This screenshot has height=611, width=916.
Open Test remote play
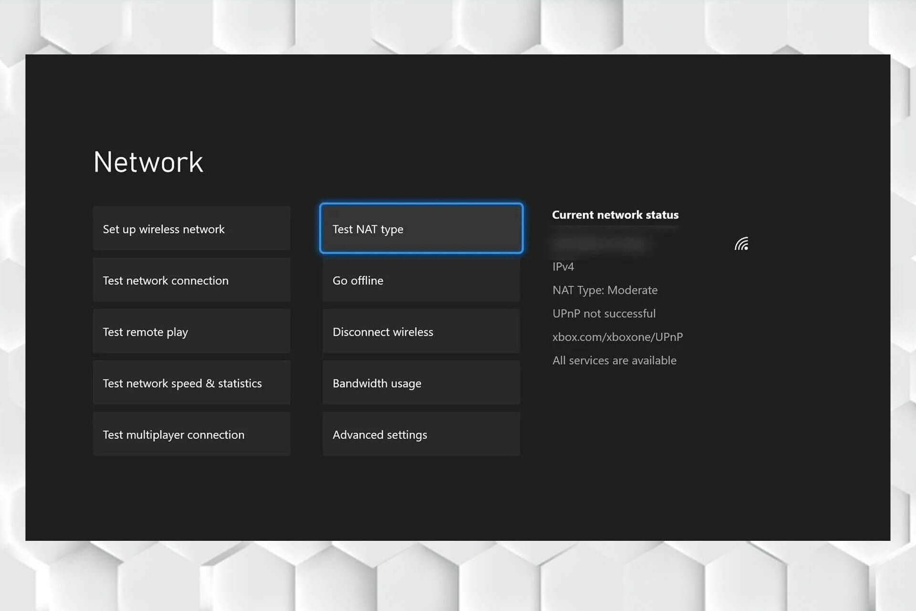191,331
